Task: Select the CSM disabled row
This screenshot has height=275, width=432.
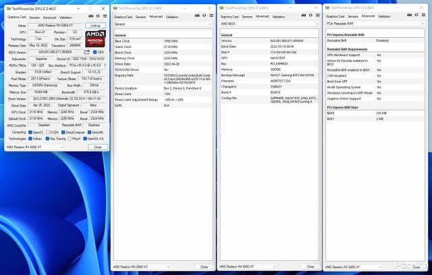Action: [375, 75]
